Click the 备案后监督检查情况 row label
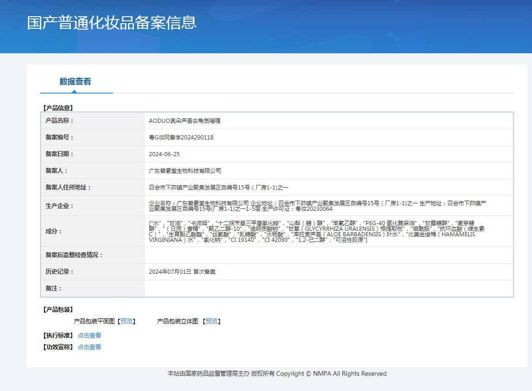This screenshot has height=391, width=532. 74,255
